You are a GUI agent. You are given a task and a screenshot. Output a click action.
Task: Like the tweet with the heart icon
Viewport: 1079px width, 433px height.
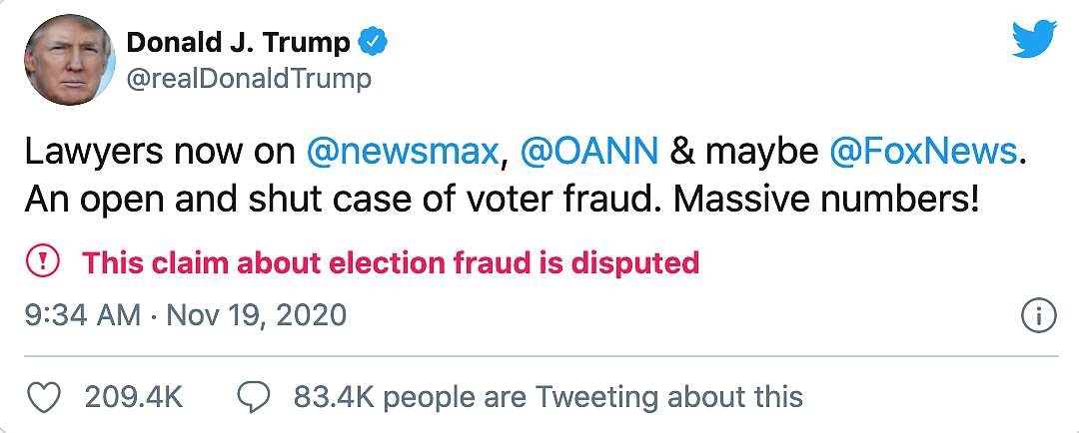coord(42,396)
